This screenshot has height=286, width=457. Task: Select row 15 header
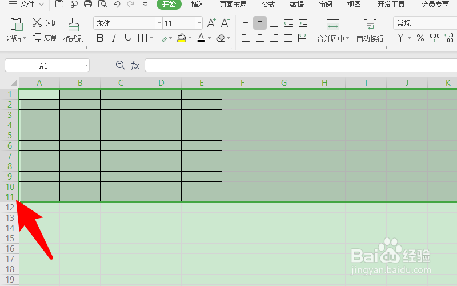point(10,238)
